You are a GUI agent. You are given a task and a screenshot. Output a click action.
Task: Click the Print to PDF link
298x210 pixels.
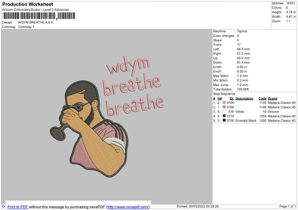click(18, 207)
